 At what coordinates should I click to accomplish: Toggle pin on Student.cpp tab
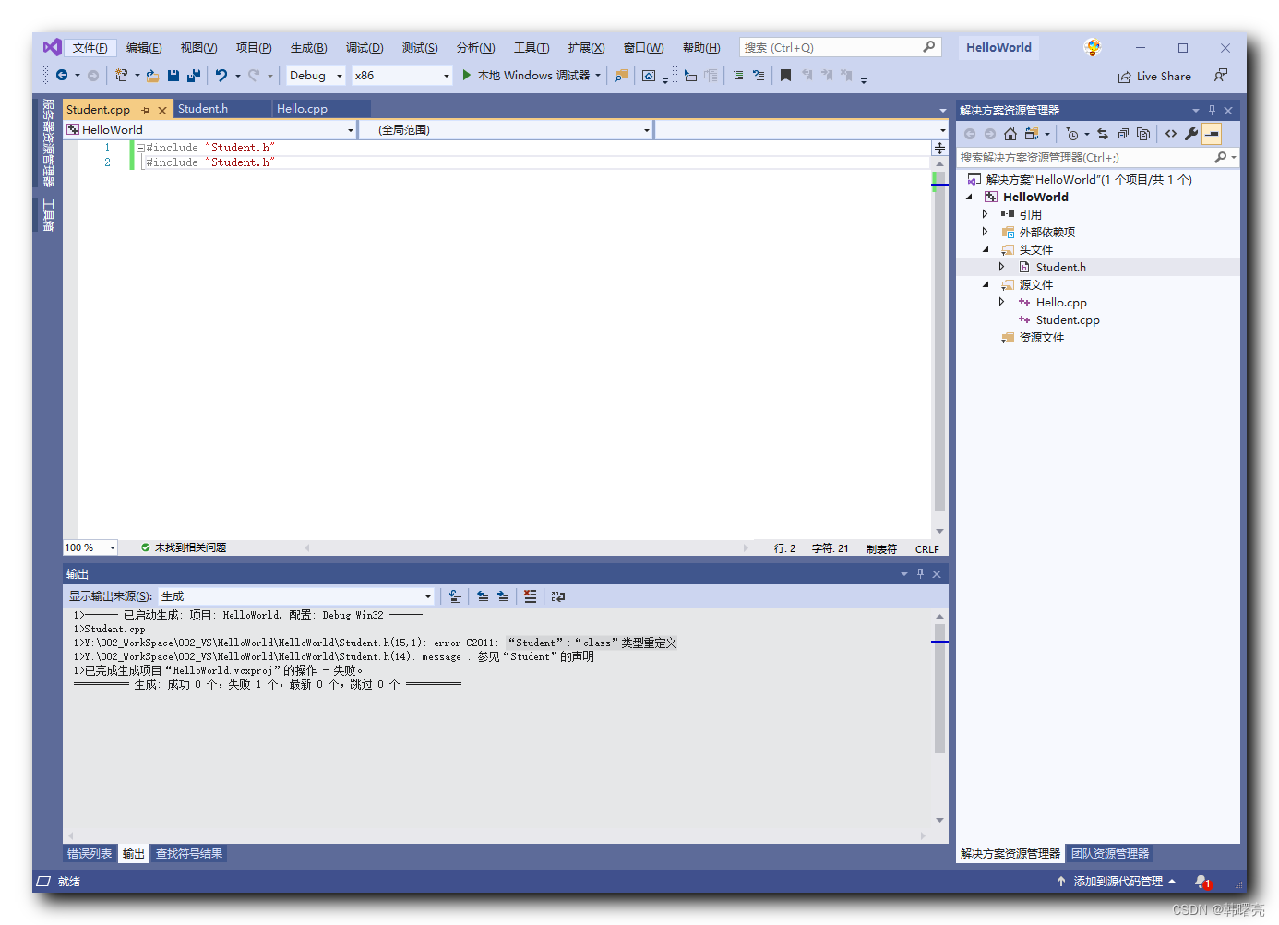[x=145, y=110]
